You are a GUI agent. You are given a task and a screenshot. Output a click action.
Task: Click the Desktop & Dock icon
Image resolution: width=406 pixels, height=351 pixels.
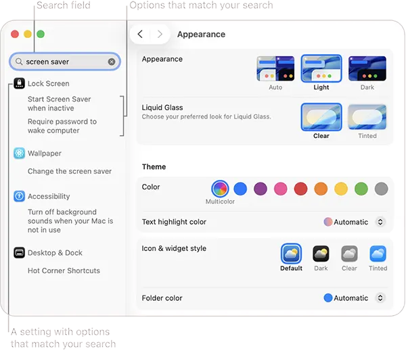pyautogui.click(x=19, y=253)
